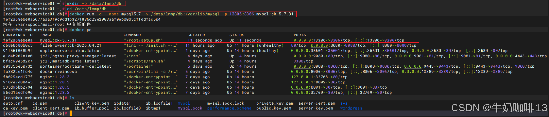Click the CREATED column header
Image resolution: width=549 pixels, height=117 pixels.
point(196,35)
